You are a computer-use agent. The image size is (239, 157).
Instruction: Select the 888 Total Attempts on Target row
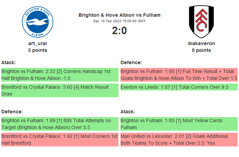point(60,124)
